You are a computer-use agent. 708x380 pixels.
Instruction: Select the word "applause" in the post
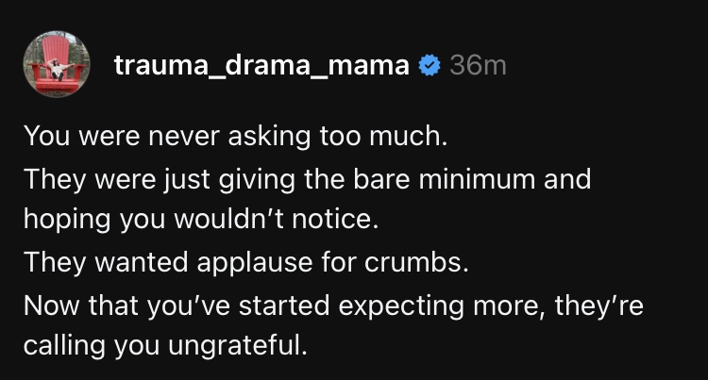[x=254, y=263]
